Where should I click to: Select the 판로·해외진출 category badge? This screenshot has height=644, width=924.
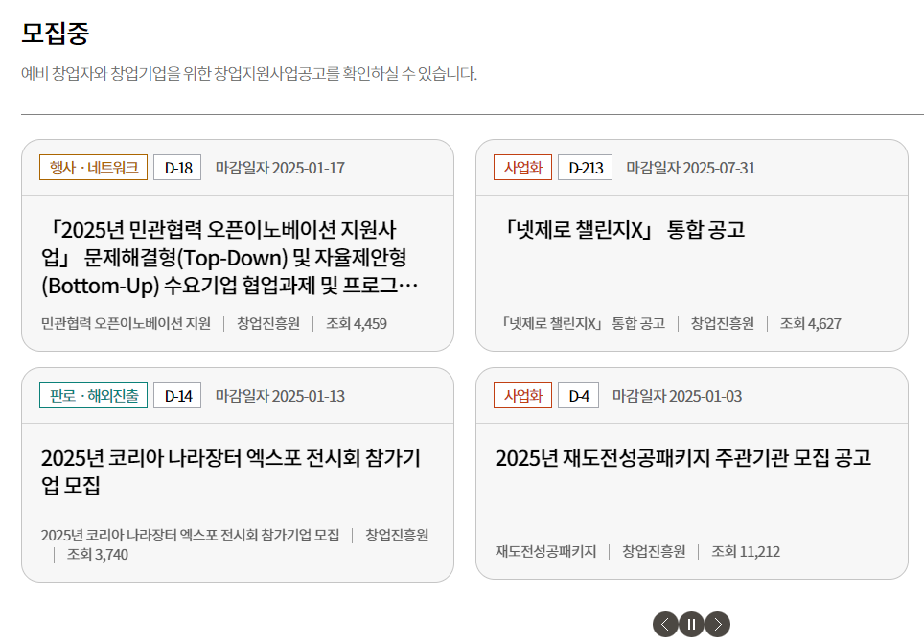click(x=93, y=394)
